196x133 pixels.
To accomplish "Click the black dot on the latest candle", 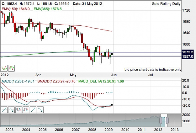I will point(112,54).
